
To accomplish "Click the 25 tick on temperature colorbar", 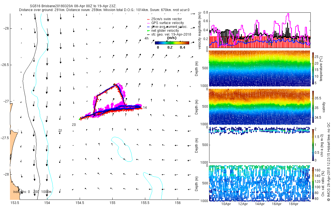I will pos(317,57).
